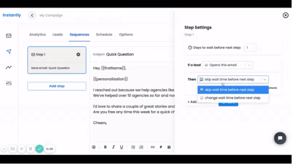Click the lightning bolt variables icon
Screen dimensions: 292x164
pos(161,147)
